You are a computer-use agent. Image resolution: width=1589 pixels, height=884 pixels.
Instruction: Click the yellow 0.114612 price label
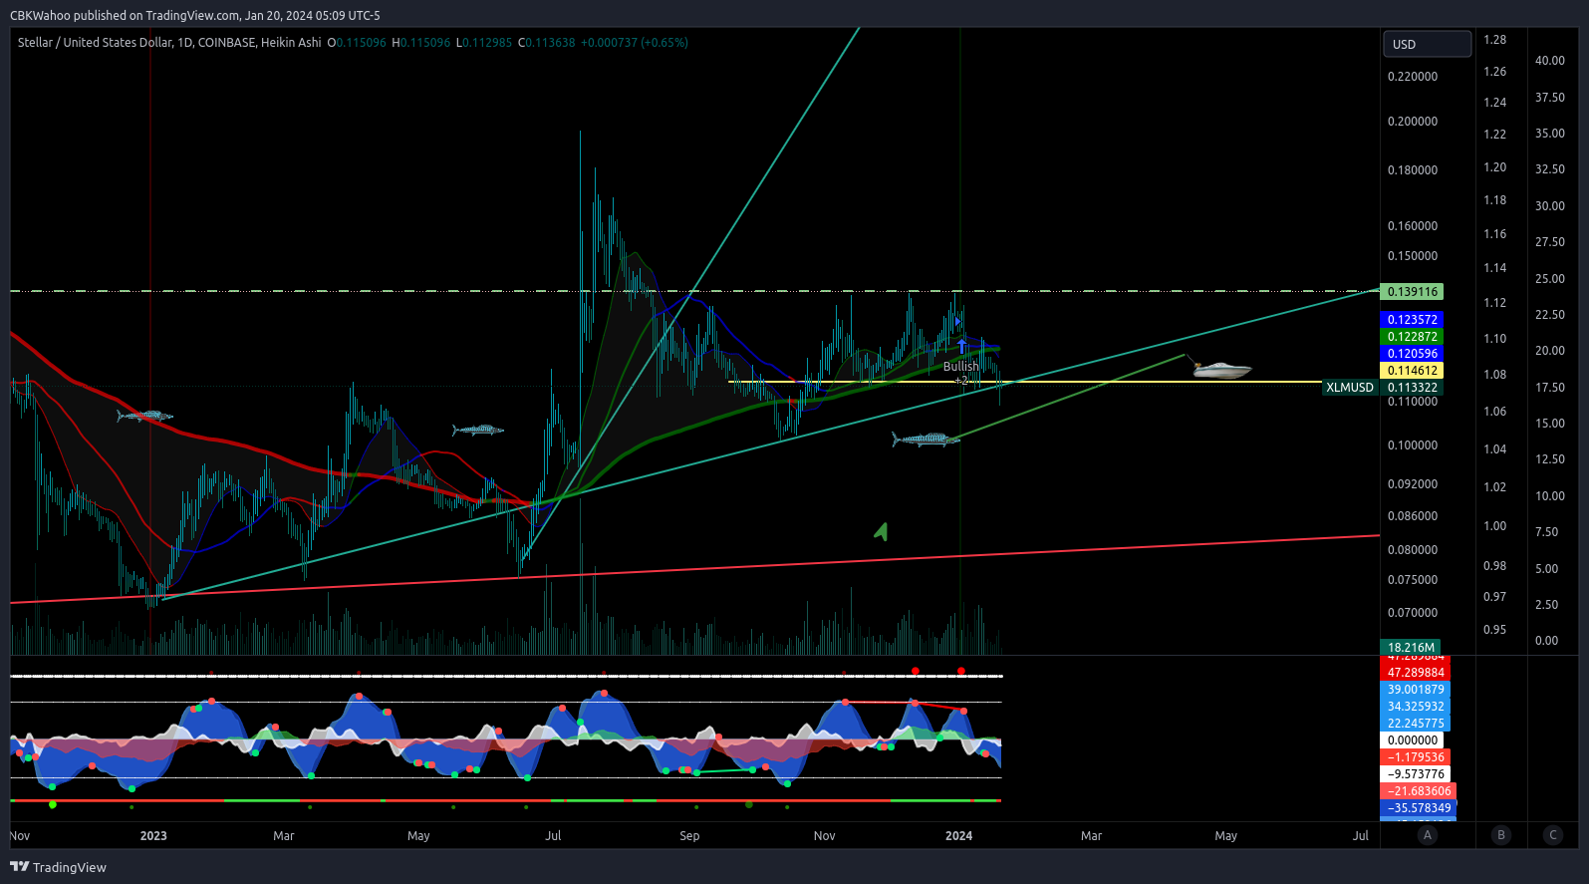pos(1412,371)
